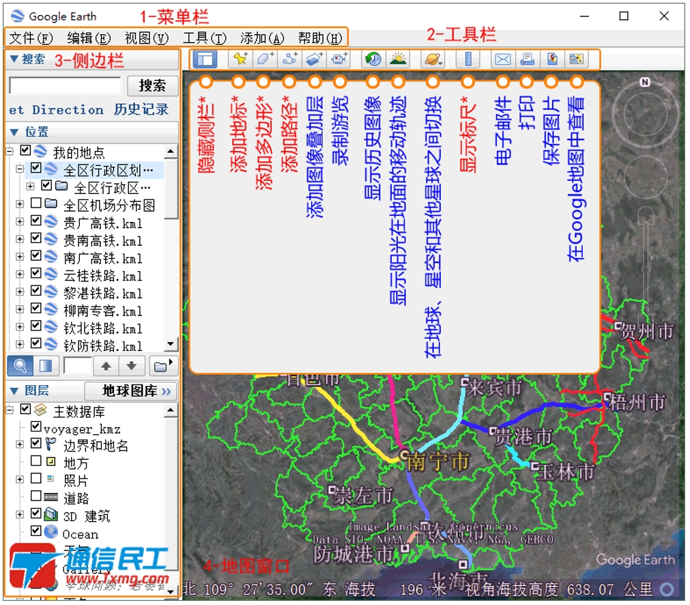
Task: Click the View in Google Maps icon
Action: [x=577, y=59]
